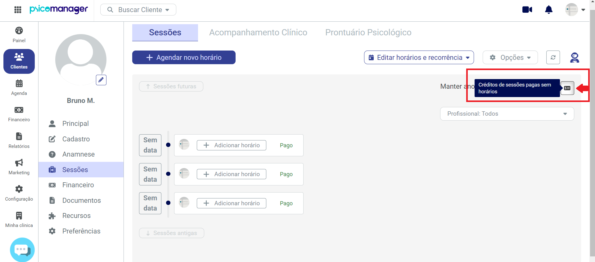
Task: Switch to Acompanhamento Clínico tab
Action: [x=258, y=33]
